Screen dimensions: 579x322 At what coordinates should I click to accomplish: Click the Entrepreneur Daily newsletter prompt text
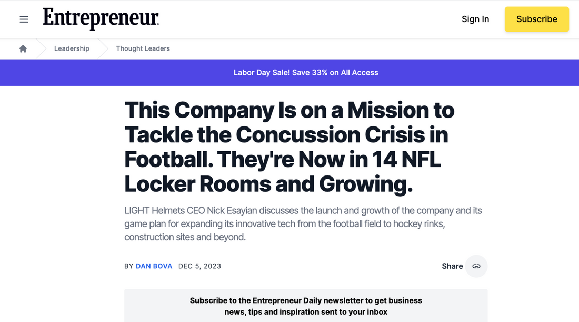point(306,306)
